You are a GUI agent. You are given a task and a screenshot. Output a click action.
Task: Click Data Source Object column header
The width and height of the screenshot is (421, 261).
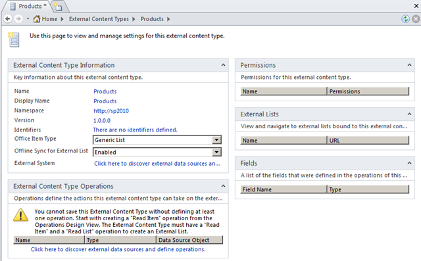click(190, 240)
